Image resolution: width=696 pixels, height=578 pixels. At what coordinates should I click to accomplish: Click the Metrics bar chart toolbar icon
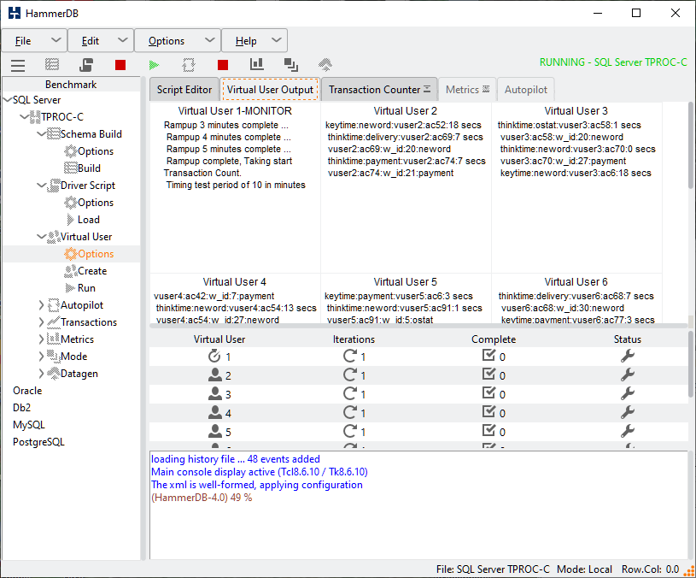[x=256, y=64]
